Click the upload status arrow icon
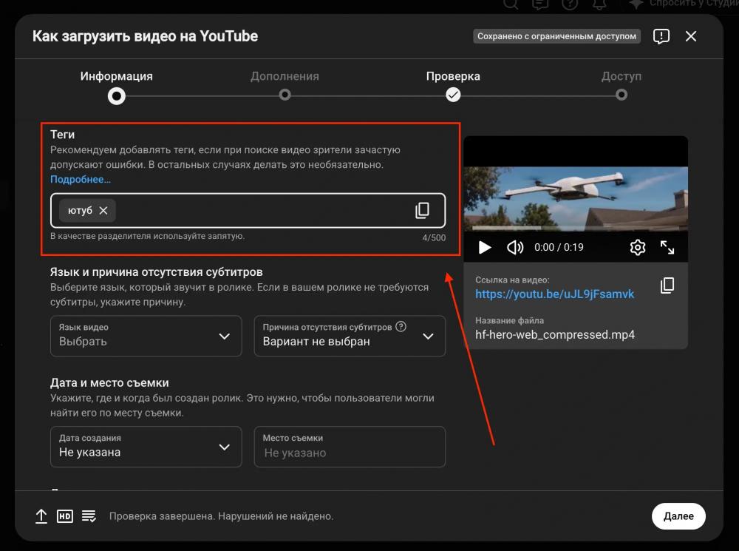739x551 pixels. (41, 516)
